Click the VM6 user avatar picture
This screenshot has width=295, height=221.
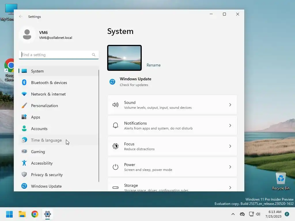pyautogui.click(x=27, y=35)
